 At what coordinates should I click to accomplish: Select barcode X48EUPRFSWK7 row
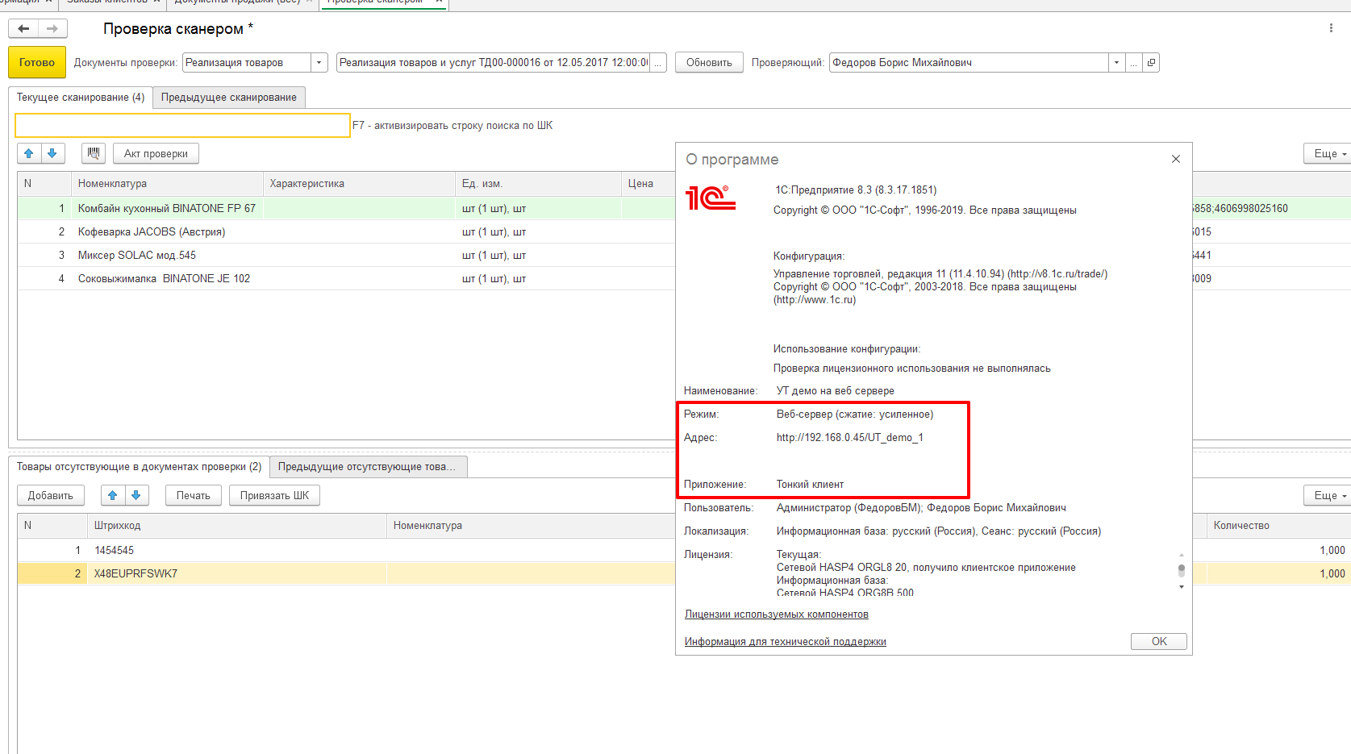point(346,573)
